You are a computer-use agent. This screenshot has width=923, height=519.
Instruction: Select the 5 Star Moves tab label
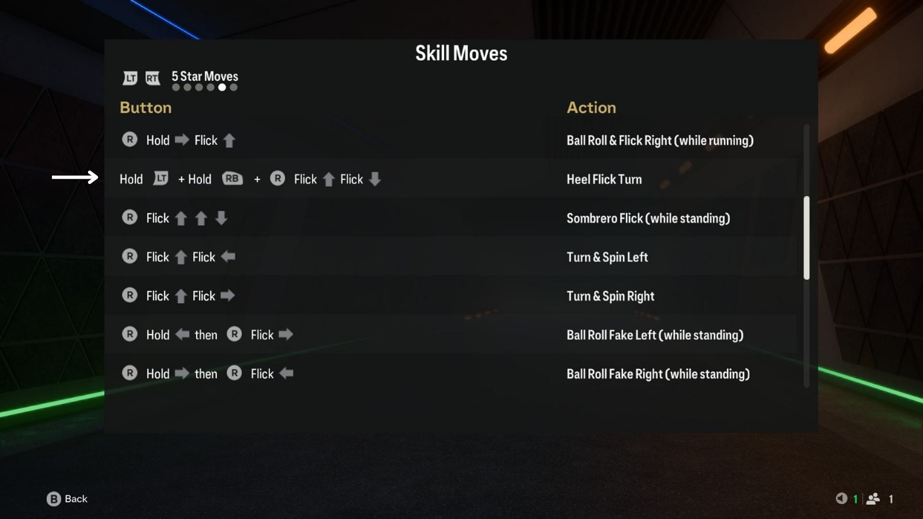point(204,75)
